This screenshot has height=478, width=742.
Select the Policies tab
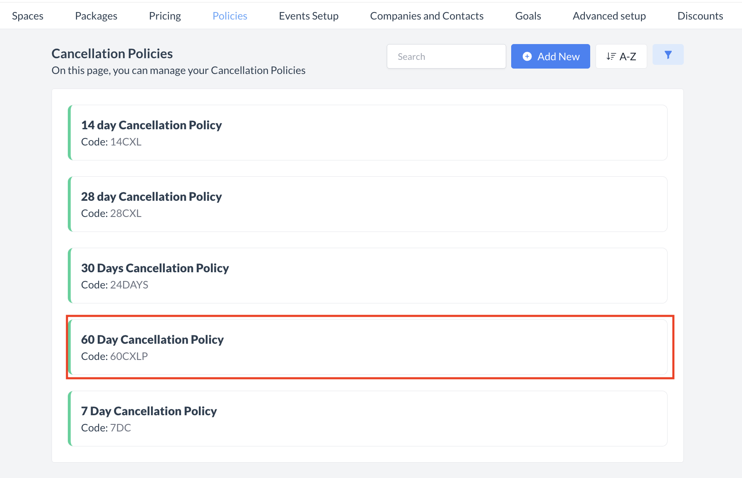230,15
